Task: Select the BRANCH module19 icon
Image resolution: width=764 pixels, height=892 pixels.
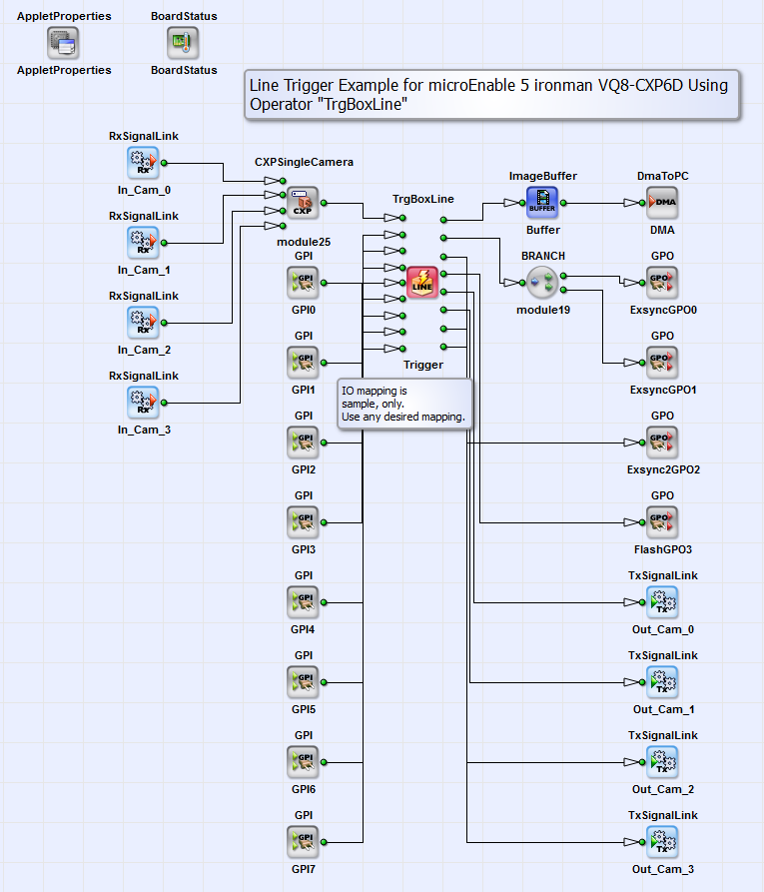Action: [x=542, y=283]
